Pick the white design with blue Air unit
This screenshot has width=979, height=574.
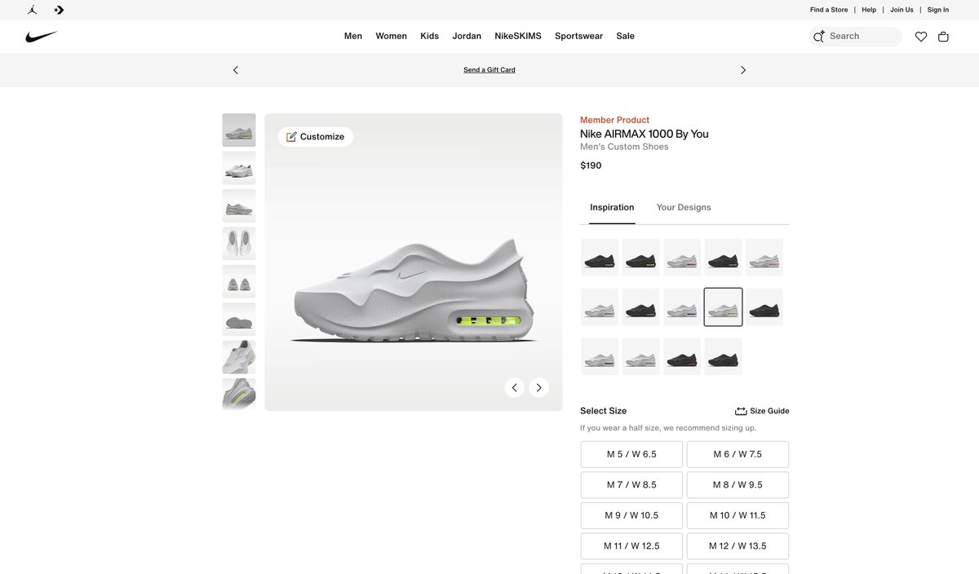(x=682, y=307)
